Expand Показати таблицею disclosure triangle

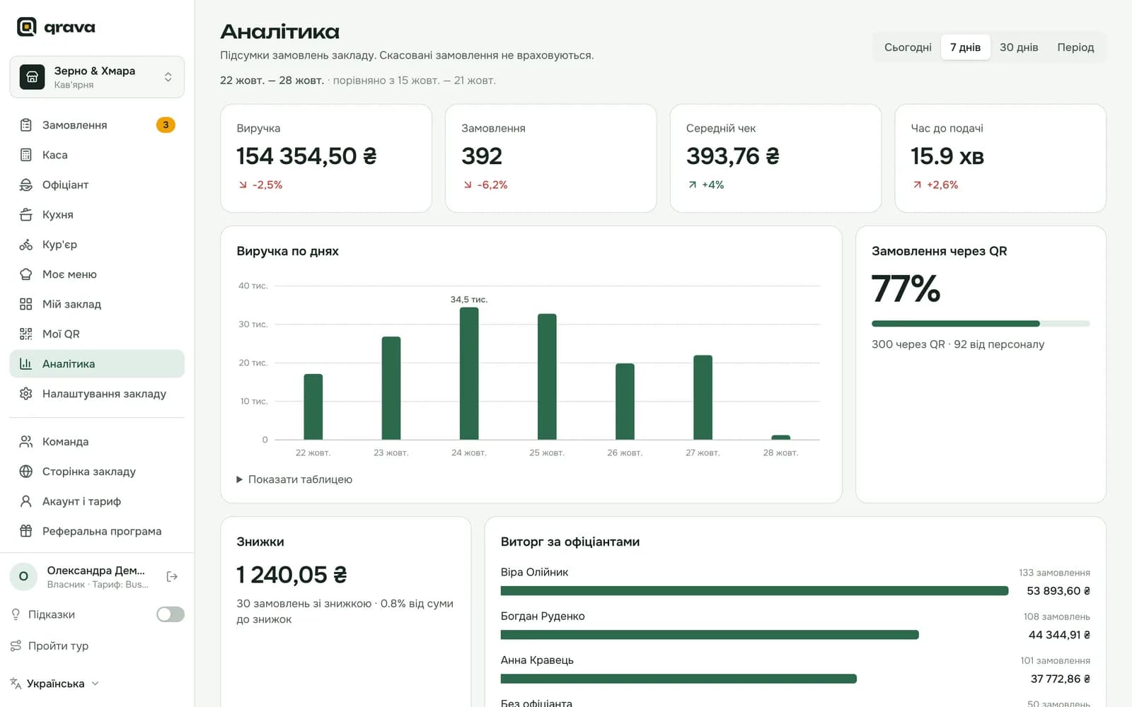tap(239, 479)
